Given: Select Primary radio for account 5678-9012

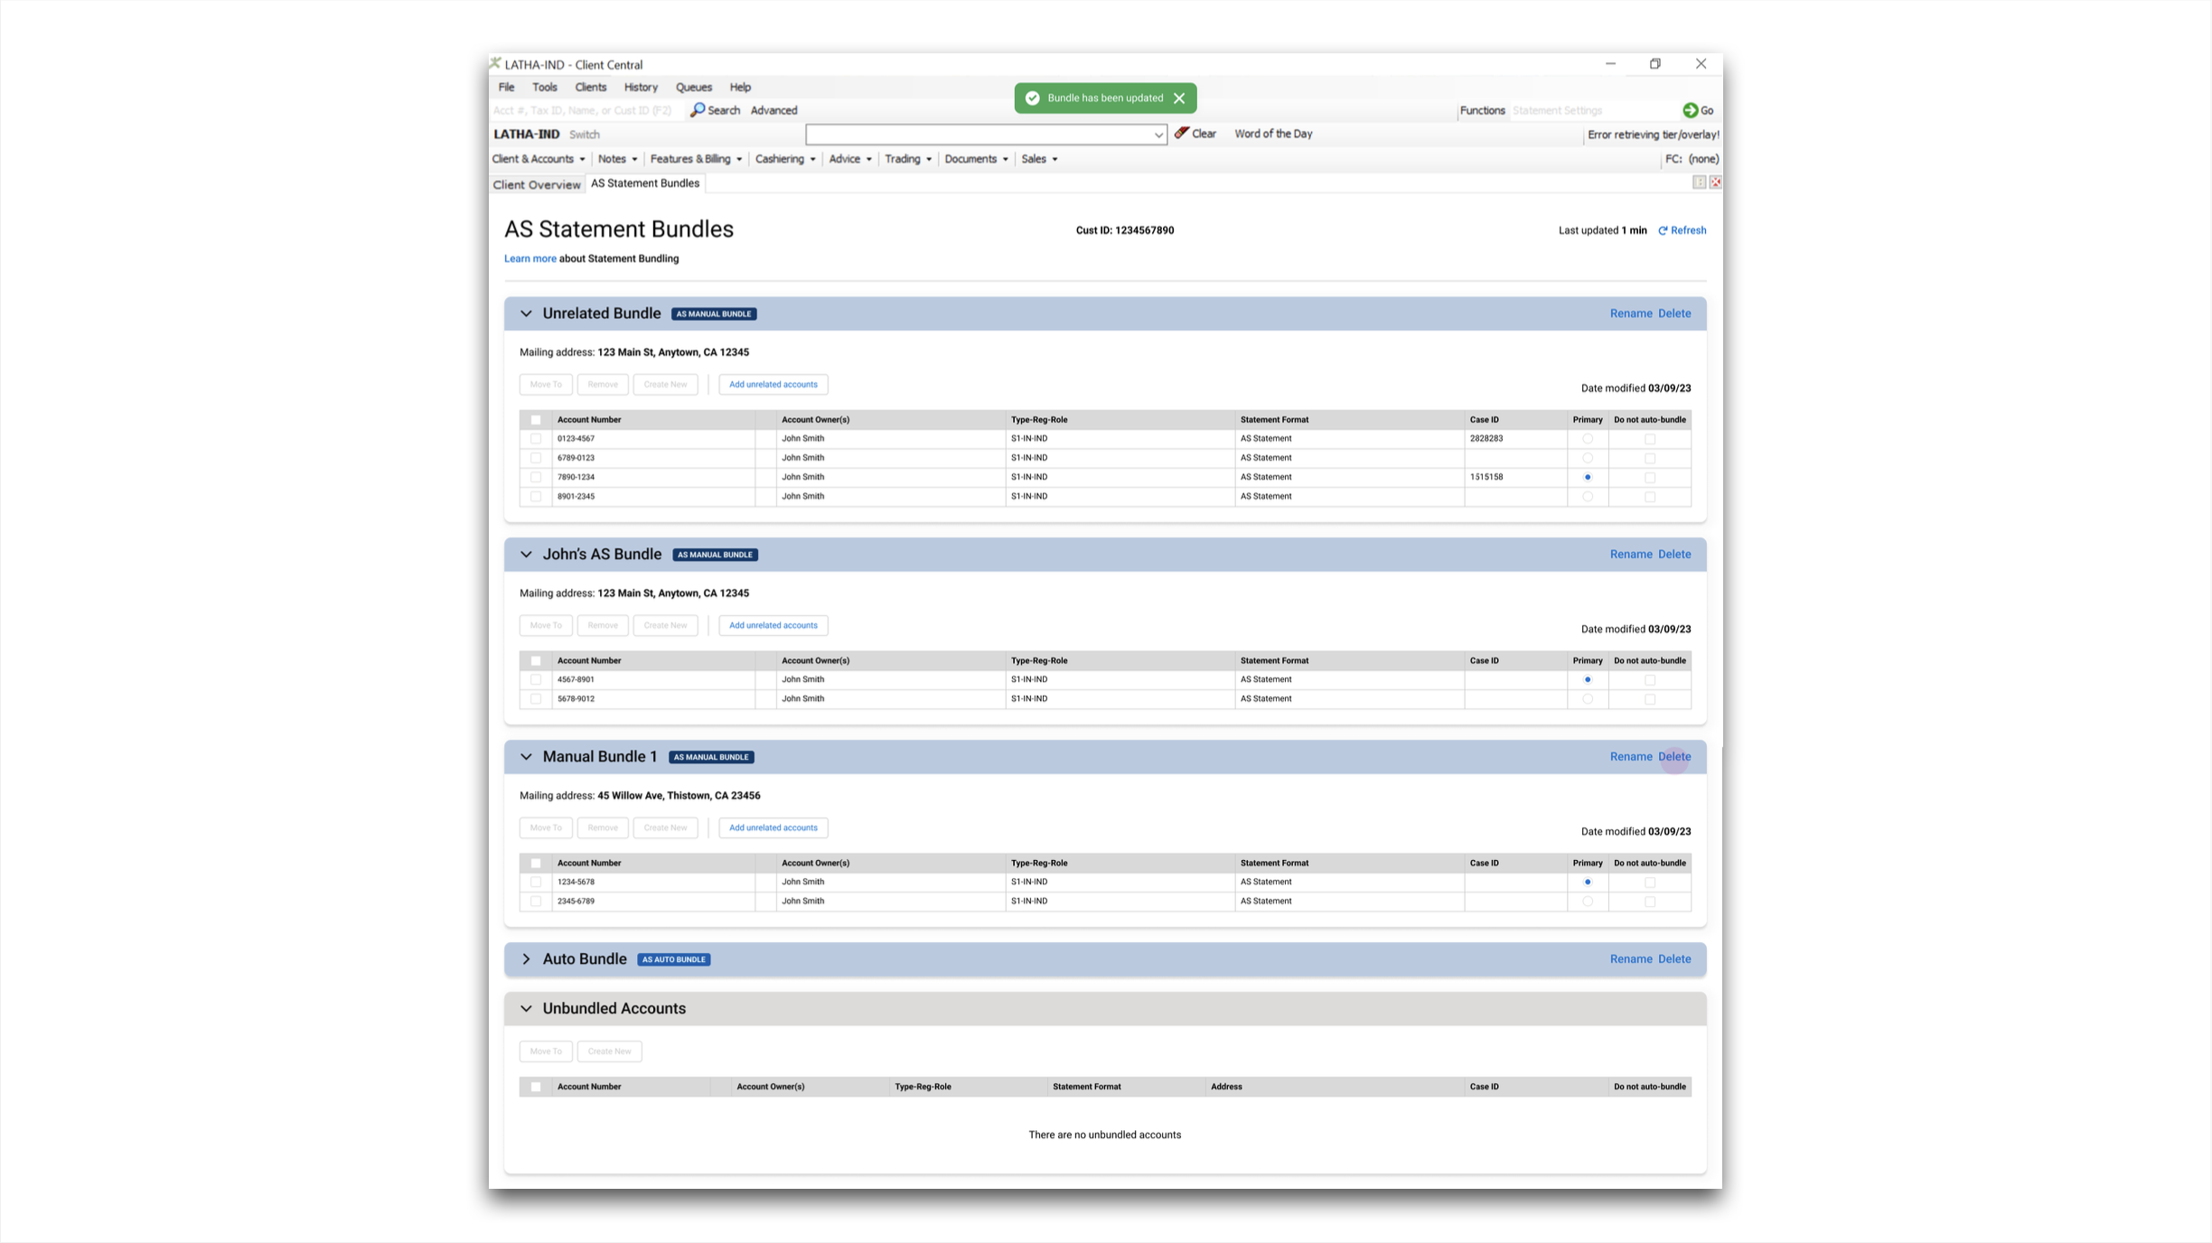Looking at the screenshot, I should pyautogui.click(x=1587, y=699).
